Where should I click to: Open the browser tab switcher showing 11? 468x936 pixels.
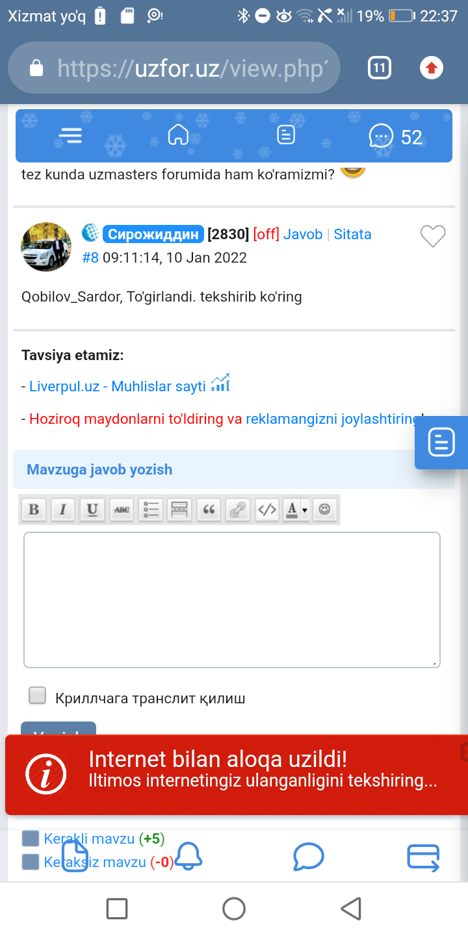coord(380,68)
